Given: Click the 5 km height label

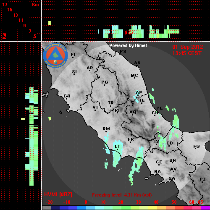Looking at the screenshot, I should click(x=35, y=36).
